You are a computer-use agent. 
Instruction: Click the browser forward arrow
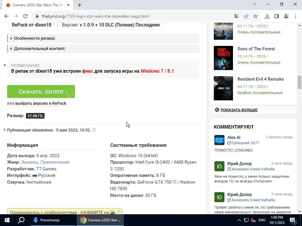click(x=16, y=16)
